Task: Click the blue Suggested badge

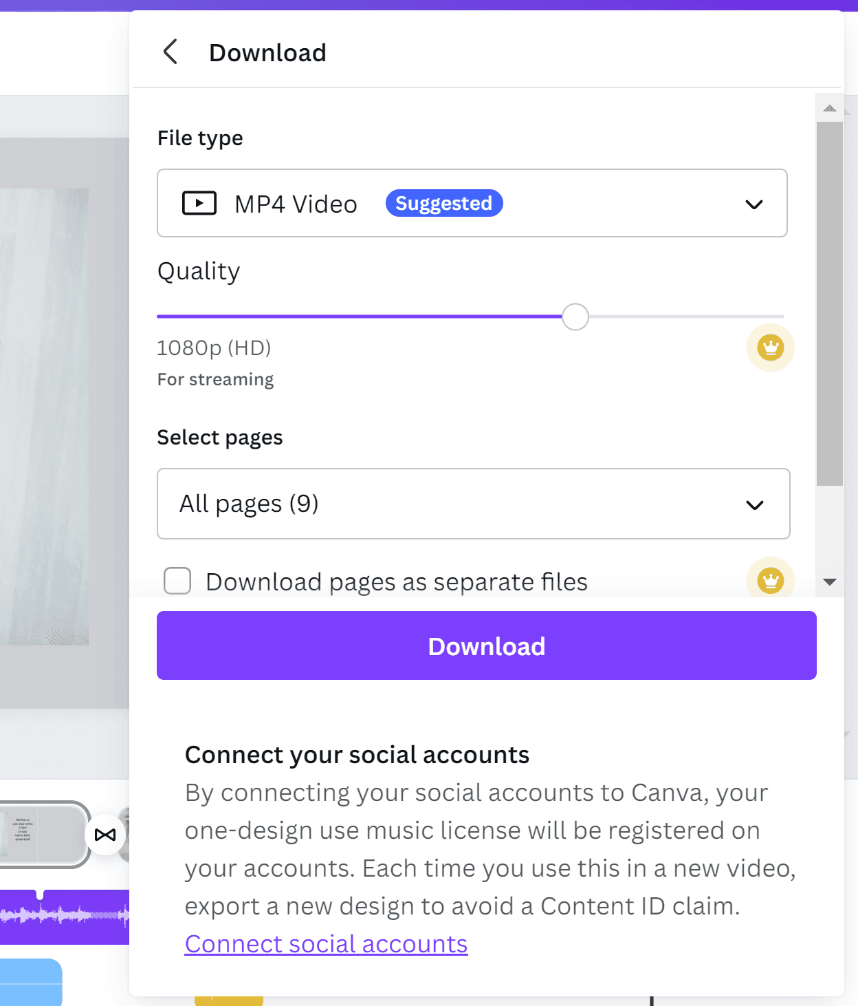Action: click(443, 204)
